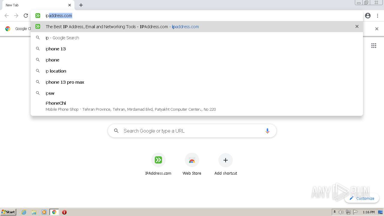Click the address bar text ipaddress.com
Image resolution: width=384 pixels, height=216 pixels.
pos(59,16)
